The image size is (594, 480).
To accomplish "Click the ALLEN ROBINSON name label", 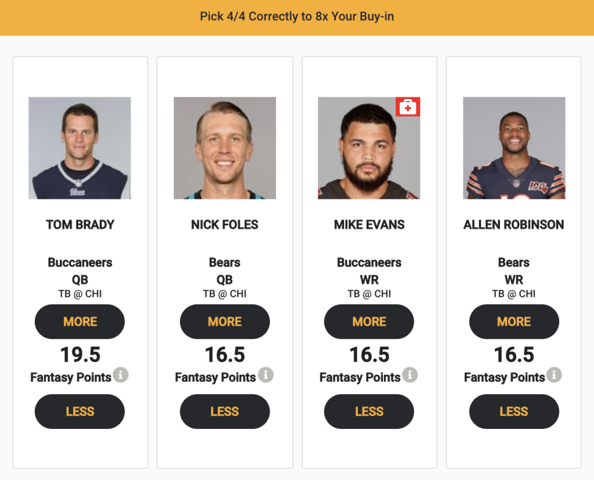I will coord(514,225).
